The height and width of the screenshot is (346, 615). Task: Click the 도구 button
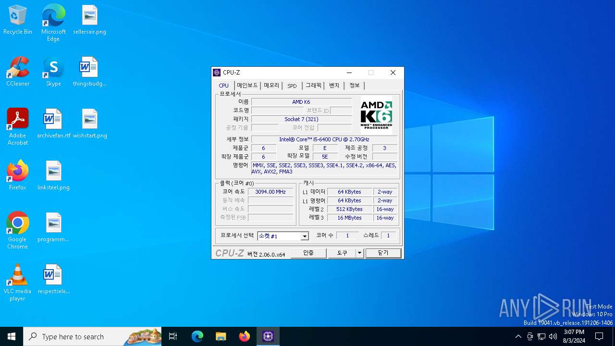click(x=342, y=253)
